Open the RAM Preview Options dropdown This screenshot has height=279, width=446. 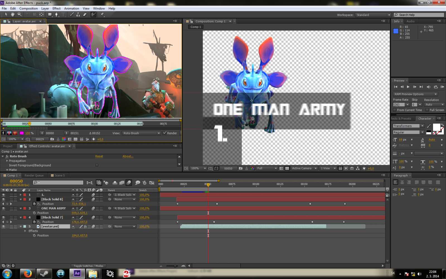point(415,94)
